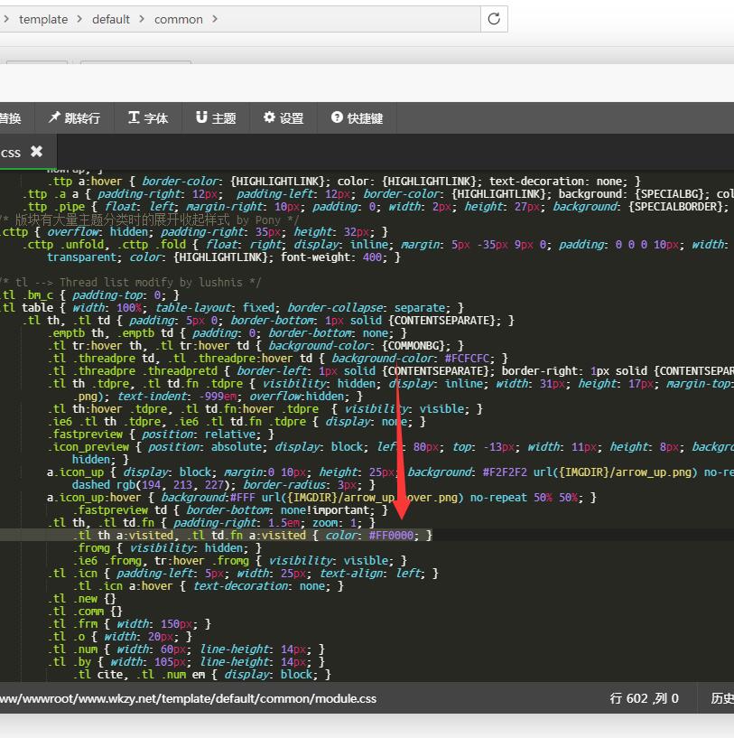Expand the chevron after default
734x738 pixels.
[x=142, y=19]
